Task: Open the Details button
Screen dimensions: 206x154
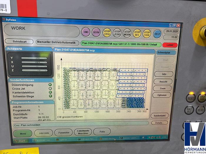Action: [x=160, y=123]
